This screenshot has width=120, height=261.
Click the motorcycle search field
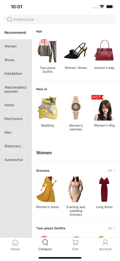coord(60,19)
